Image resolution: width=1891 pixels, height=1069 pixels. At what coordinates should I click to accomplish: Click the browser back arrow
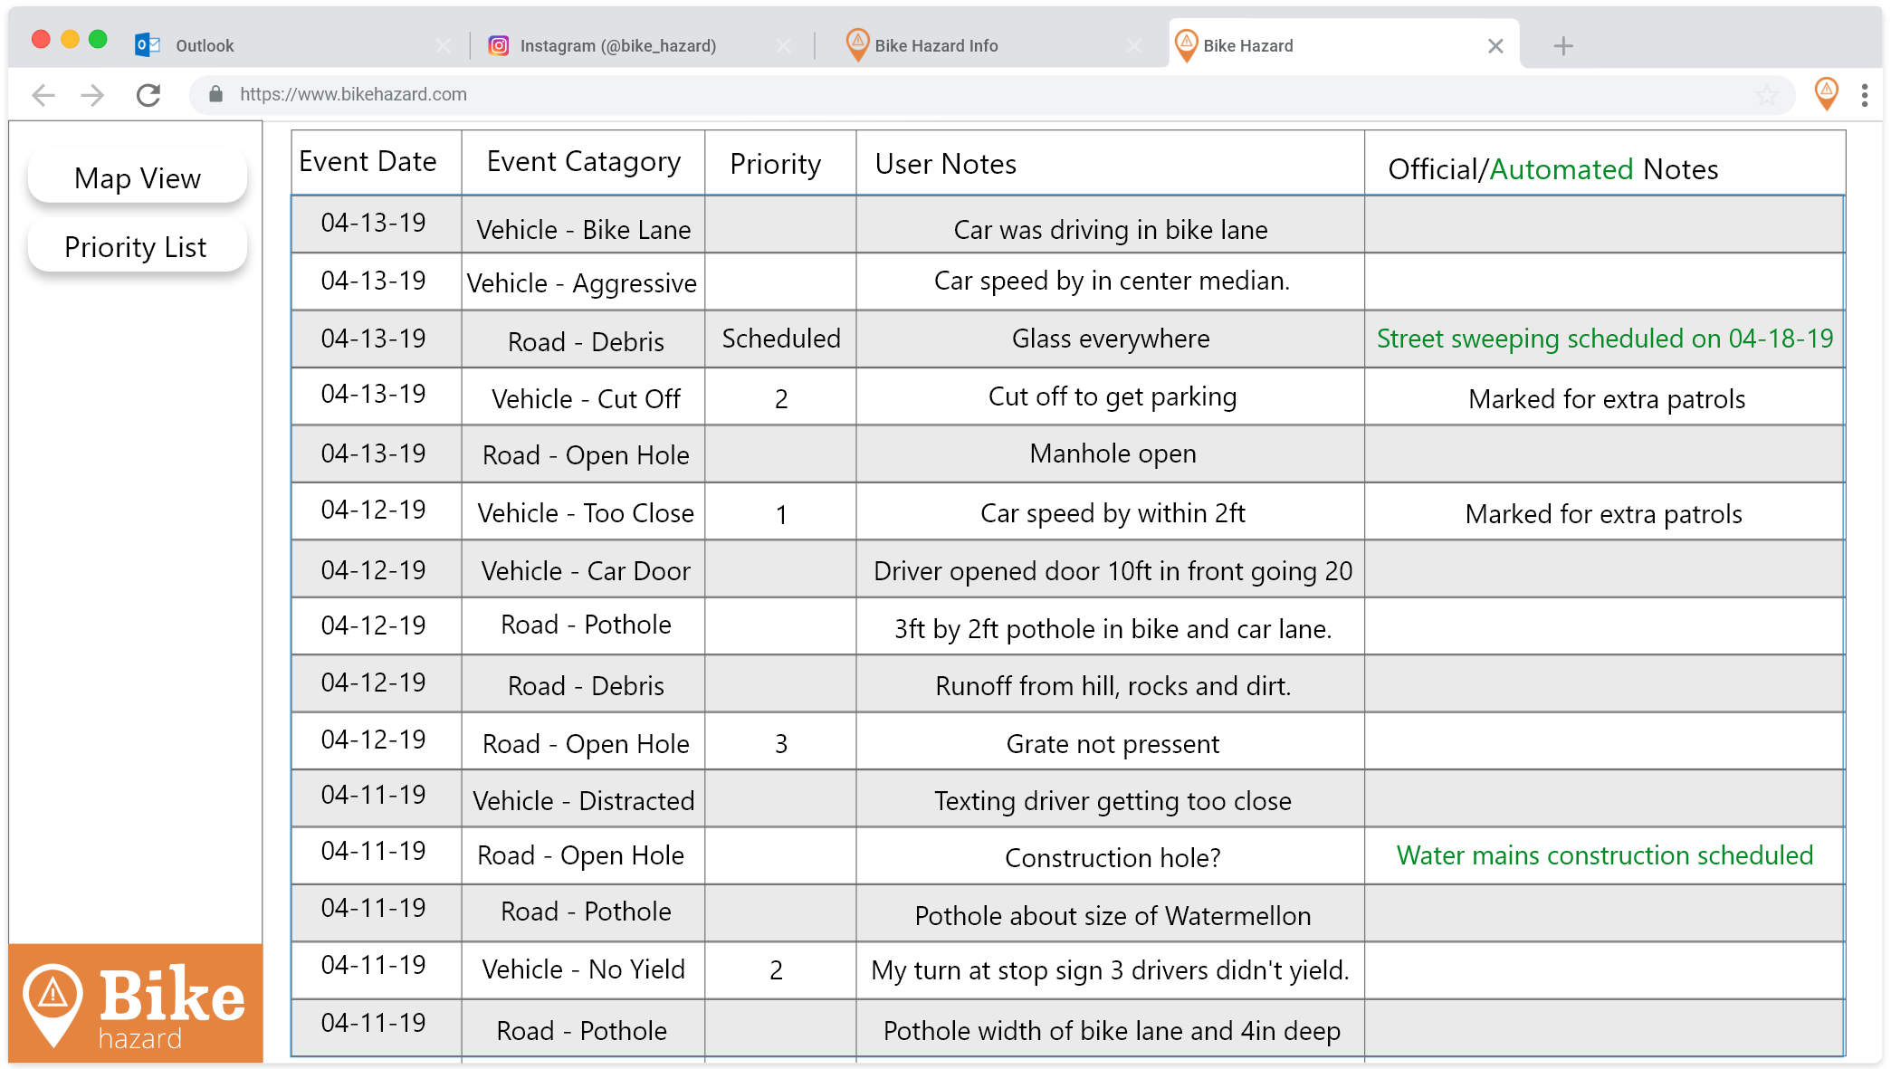43,95
